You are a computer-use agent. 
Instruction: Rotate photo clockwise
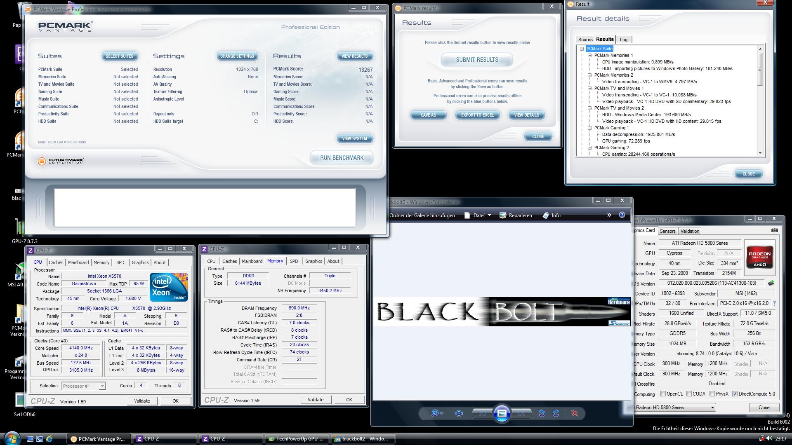pyautogui.click(x=556, y=413)
